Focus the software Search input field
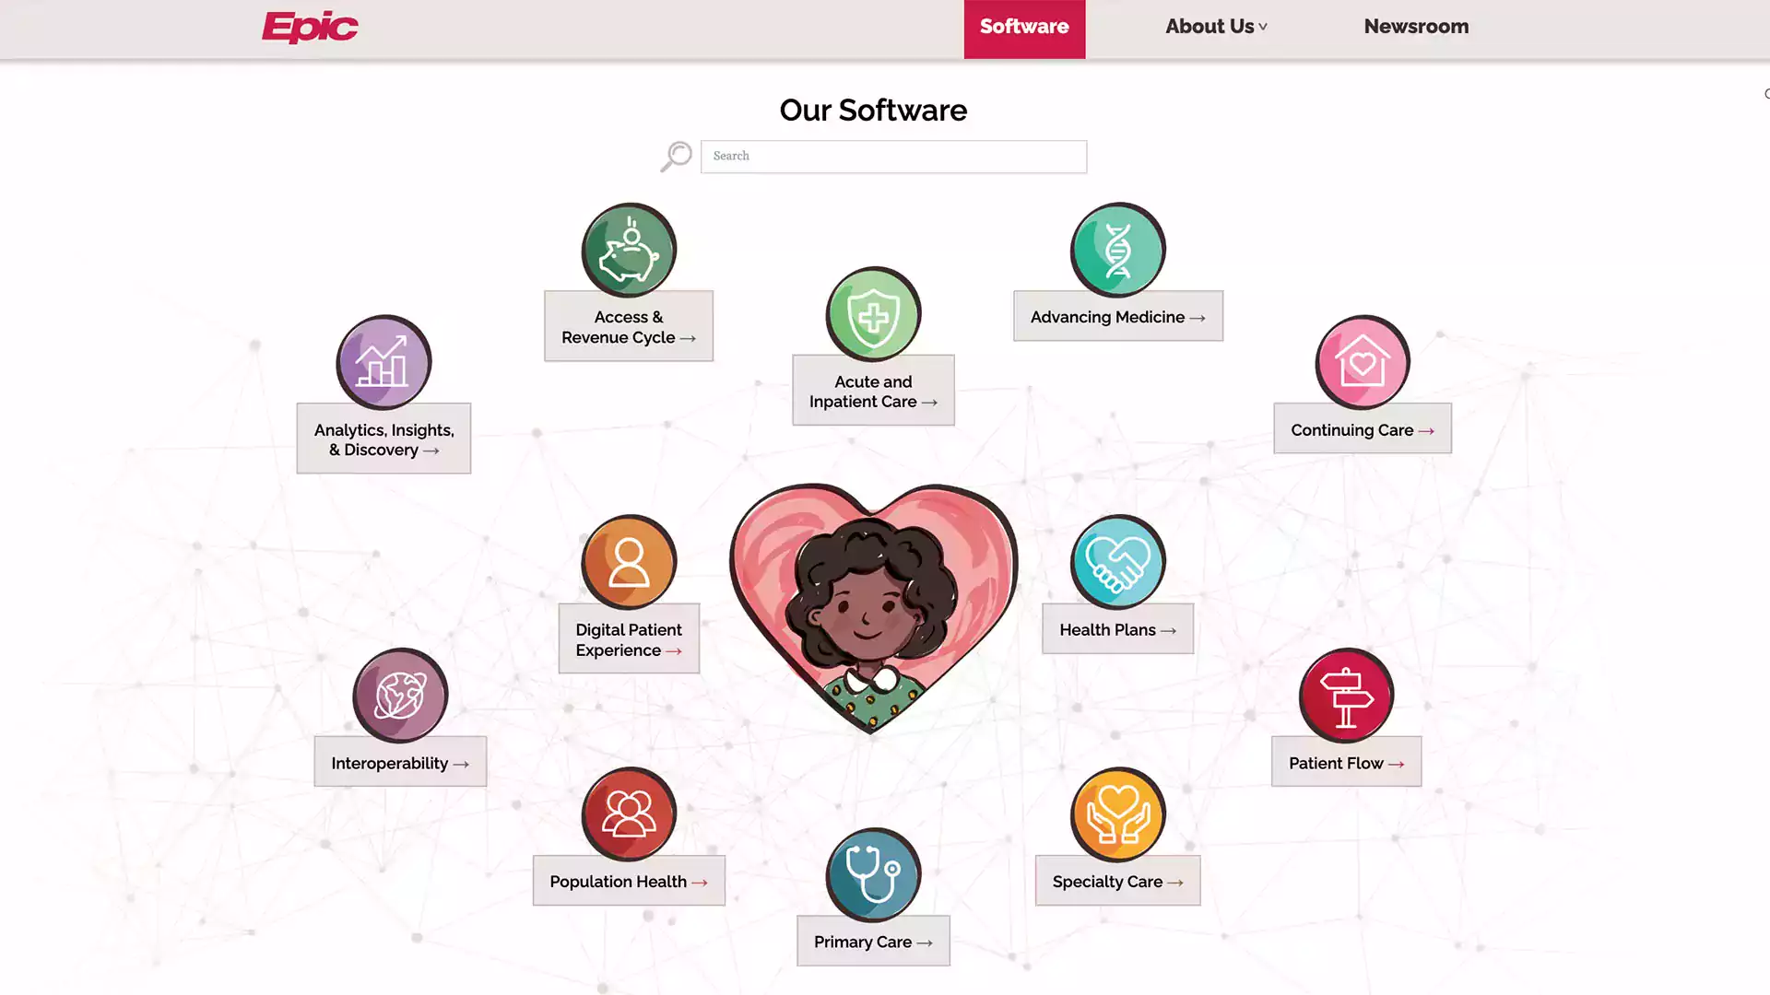This screenshot has width=1770, height=995. tap(892, 157)
